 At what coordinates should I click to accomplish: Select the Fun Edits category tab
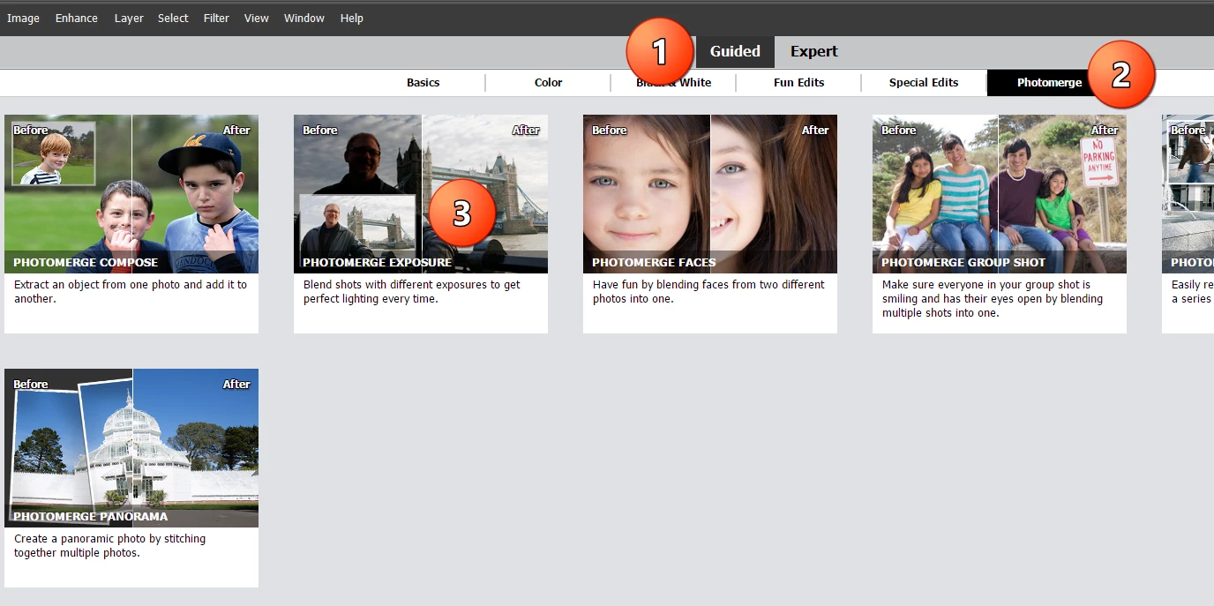tap(798, 82)
